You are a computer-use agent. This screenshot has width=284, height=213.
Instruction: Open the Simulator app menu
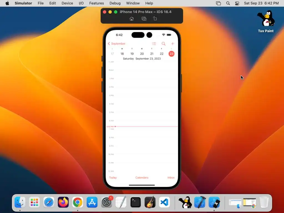tap(23, 3)
